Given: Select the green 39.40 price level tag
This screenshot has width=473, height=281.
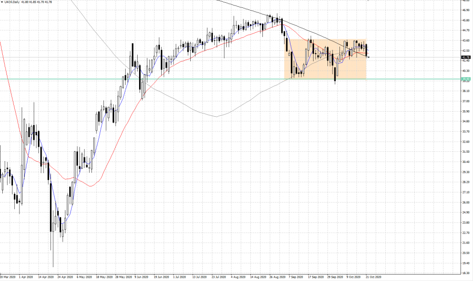Looking at the screenshot, I should (466, 79).
